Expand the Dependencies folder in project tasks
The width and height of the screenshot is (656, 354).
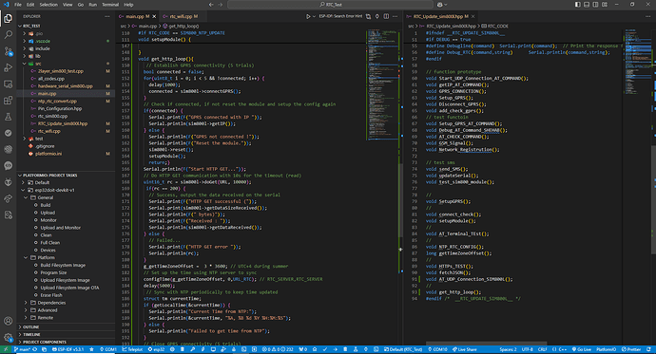(51, 303)
